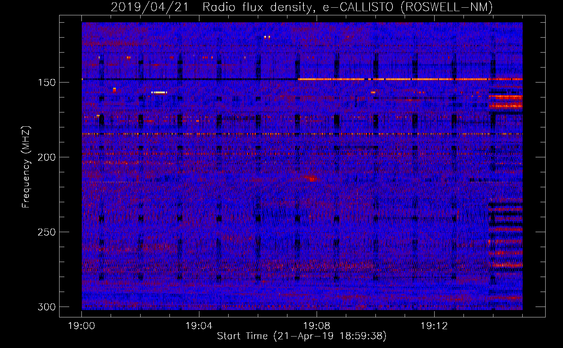Select the 250 frequency axis label
This screenshot has width=563, height=348.
(46, 232)
